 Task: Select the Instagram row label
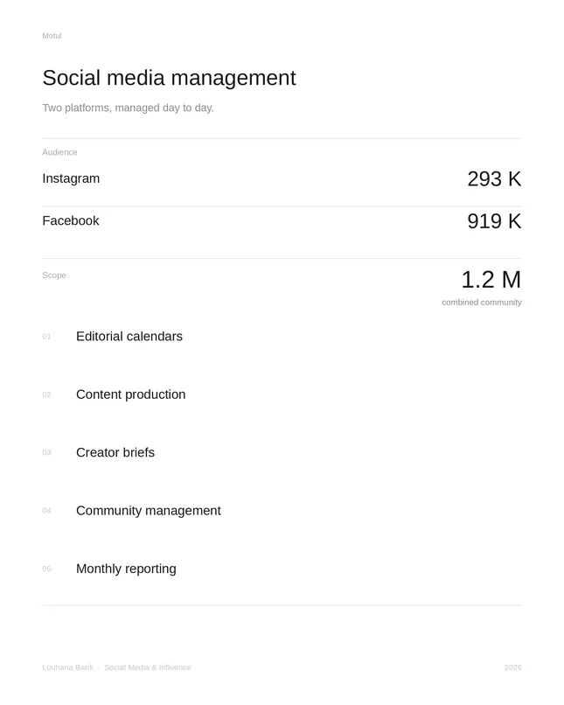click(x=71, y=178)
